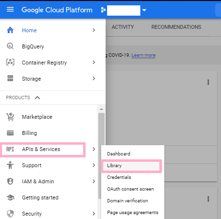Click the Home house icon
The image size is (221, 219).
tap(10, 30)
